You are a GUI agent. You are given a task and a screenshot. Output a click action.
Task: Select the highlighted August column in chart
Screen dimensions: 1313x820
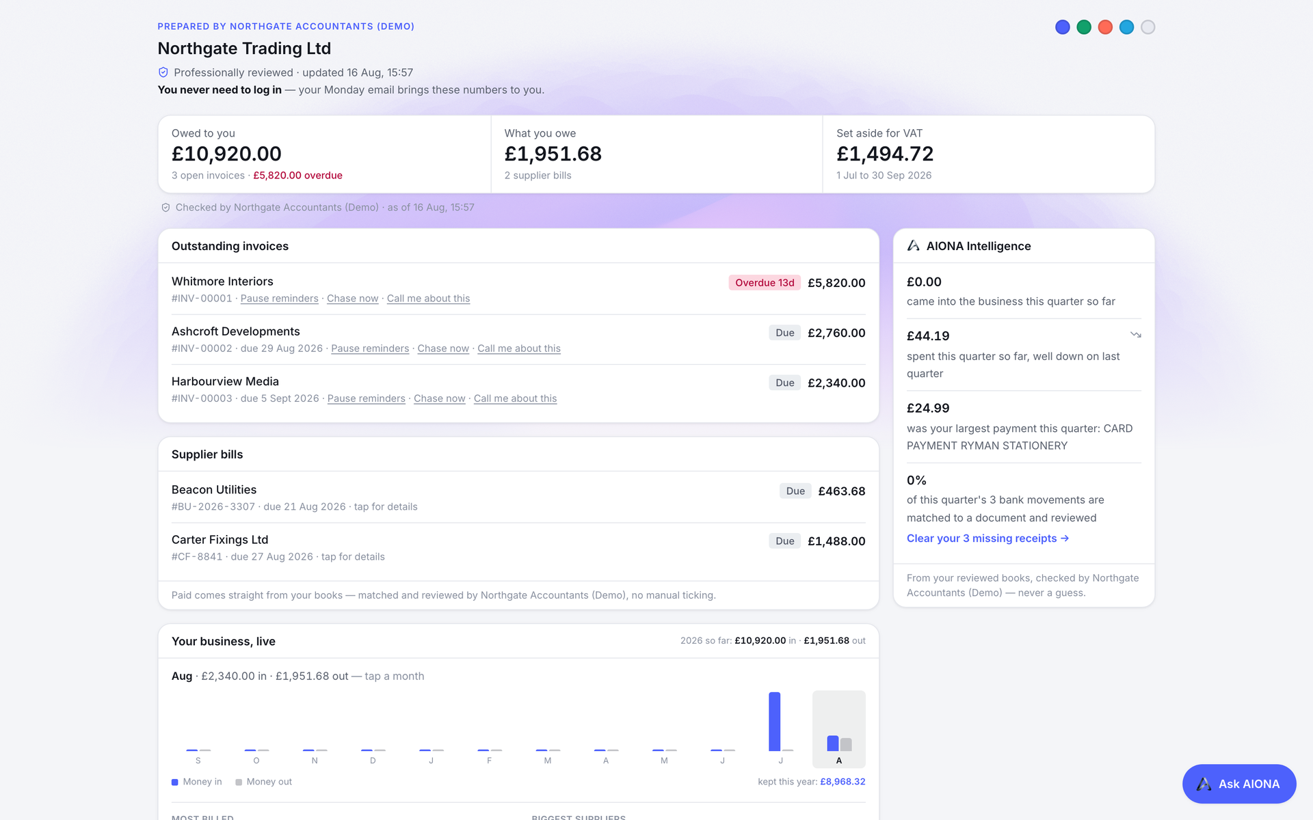[x=838, y=729]
